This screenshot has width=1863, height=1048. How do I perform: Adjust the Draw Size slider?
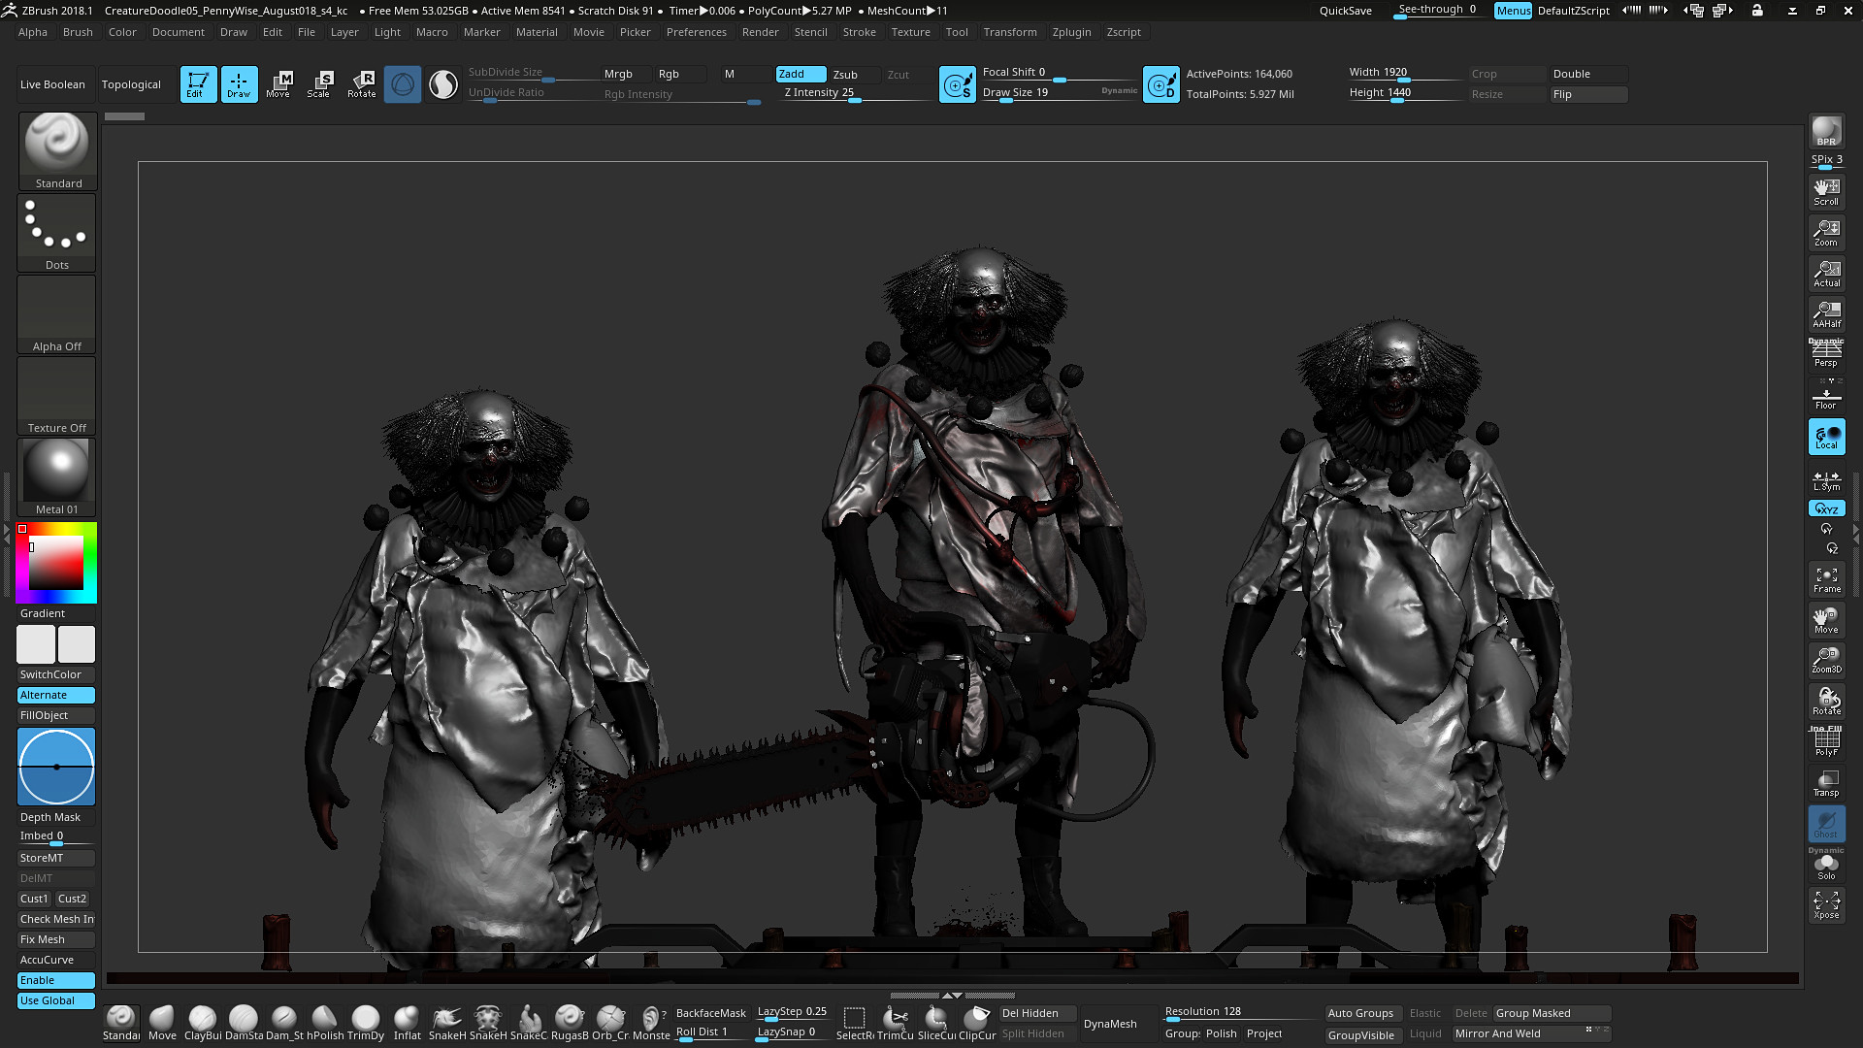click(1060, 93)
